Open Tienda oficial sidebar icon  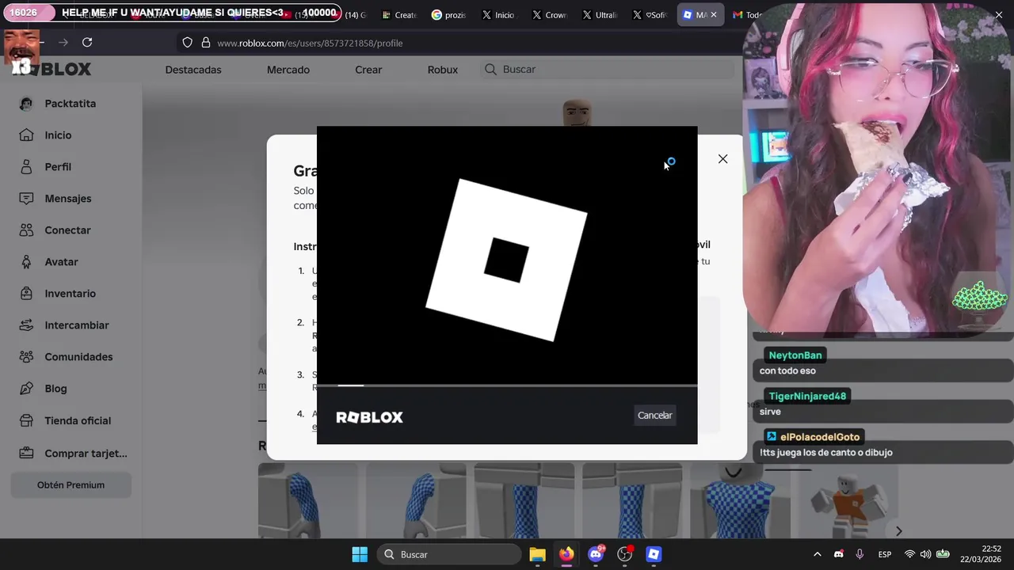click(26, 420)
